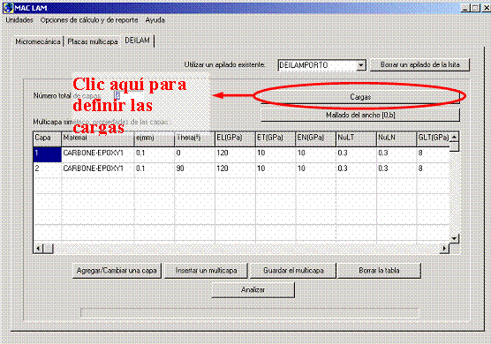Click the progress bar below Analizar
This screenshot has width=491, height=344.
tap(250, 313)
